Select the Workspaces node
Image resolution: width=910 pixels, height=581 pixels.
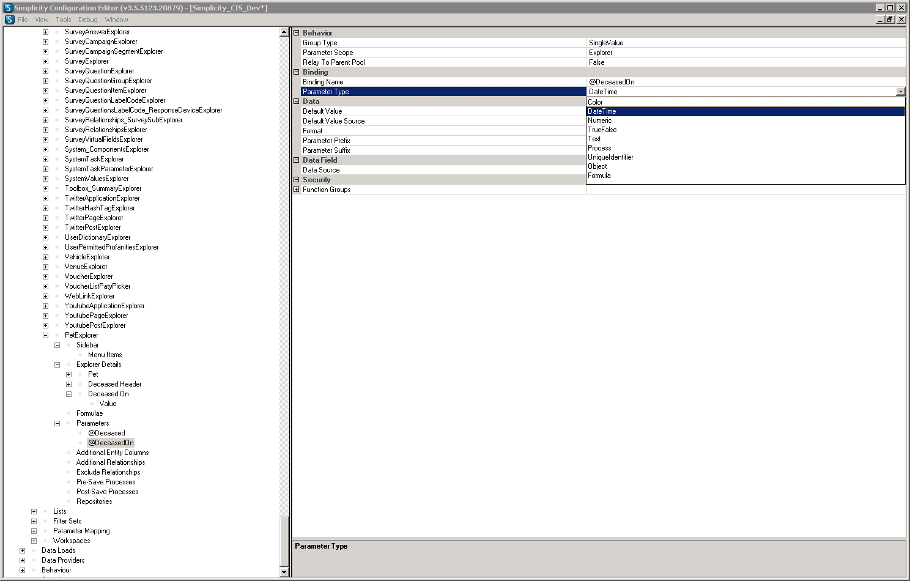click(72, 541)
